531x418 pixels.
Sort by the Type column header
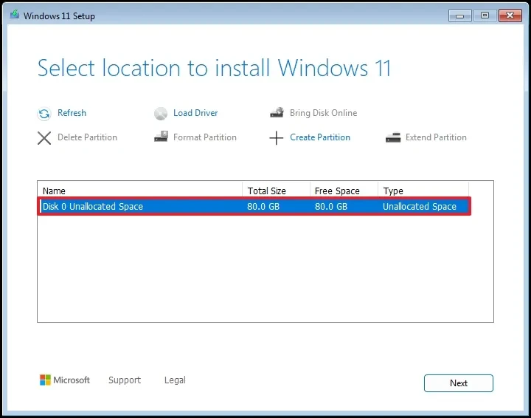tap(422, 191)
